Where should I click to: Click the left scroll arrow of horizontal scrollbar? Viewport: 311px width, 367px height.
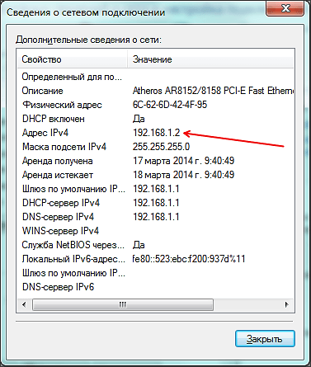[x=24, y=304]
